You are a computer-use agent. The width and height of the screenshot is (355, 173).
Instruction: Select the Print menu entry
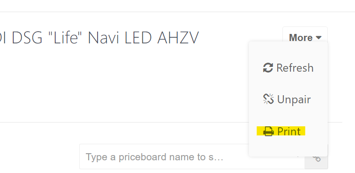pyautogui.click(x=281, y=132)
